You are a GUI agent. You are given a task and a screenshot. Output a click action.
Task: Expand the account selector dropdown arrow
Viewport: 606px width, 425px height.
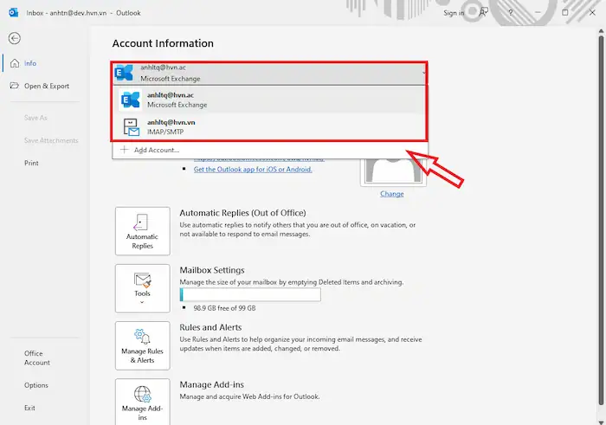point(424,73)
